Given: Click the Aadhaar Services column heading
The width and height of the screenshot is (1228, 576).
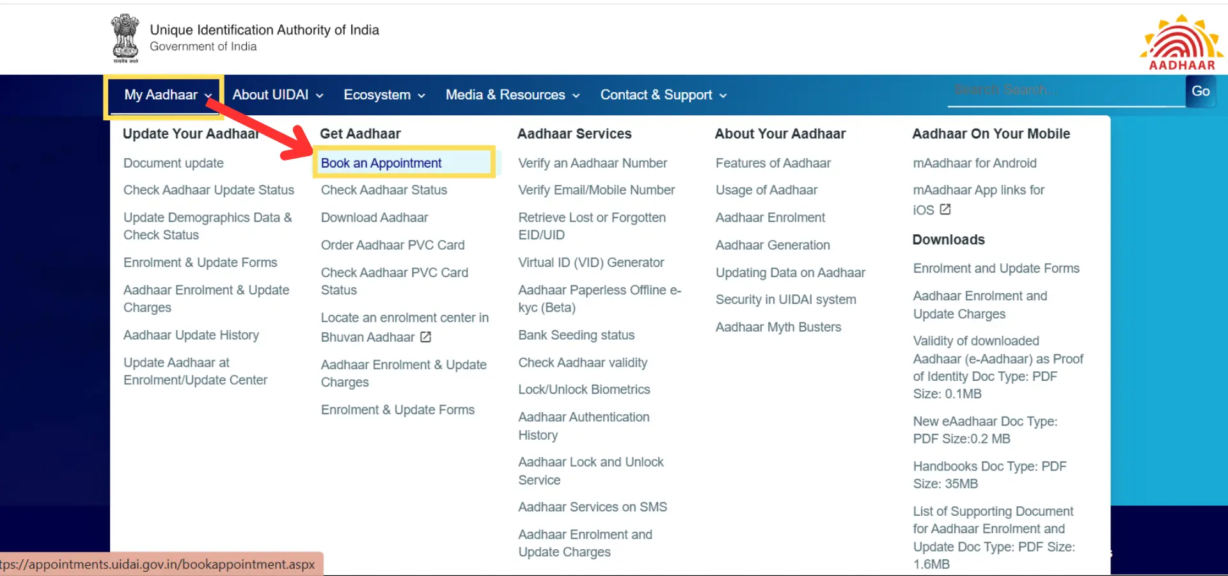Looking at the screenshot, I should (574, 134).
